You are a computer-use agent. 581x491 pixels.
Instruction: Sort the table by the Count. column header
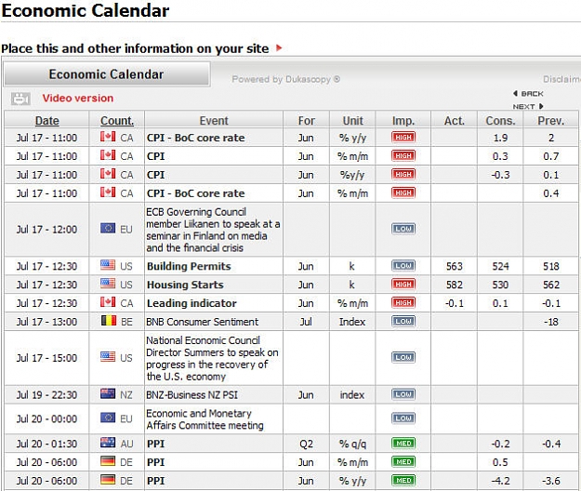pyautogui.click(x=117, y=121)
